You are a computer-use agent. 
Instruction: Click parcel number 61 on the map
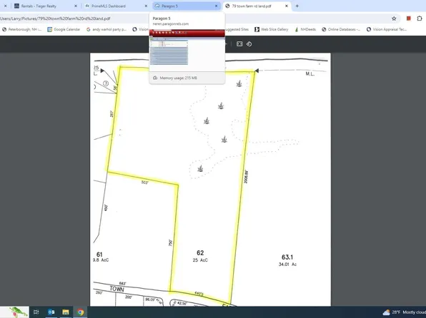coord(99,255)
